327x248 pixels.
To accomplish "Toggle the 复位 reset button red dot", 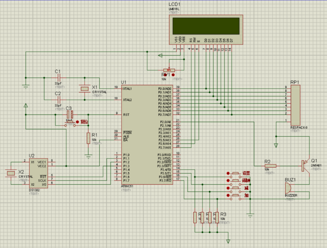I will (x=77, y=122).
